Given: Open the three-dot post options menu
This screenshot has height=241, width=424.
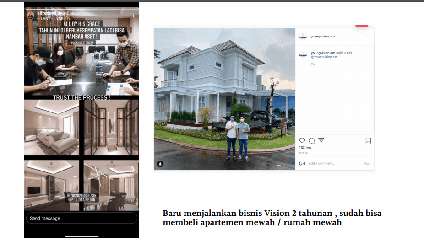Looking at the screenshot, I should (x=369, y=37).
